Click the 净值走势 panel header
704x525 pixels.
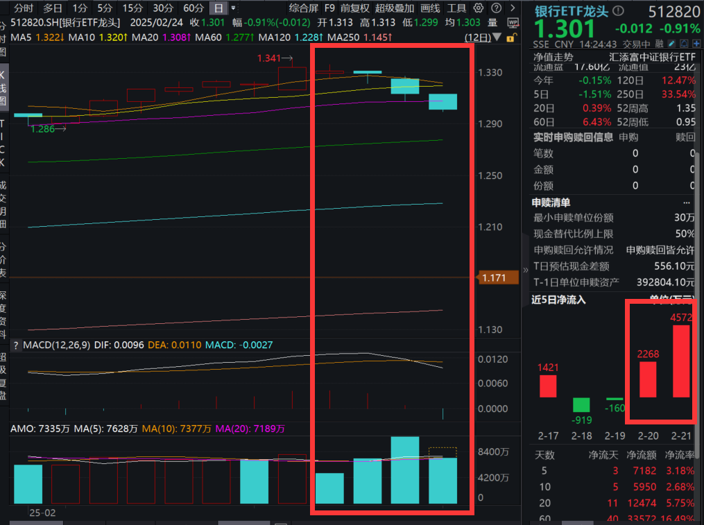pyautogui.click(x=553, y=57)
